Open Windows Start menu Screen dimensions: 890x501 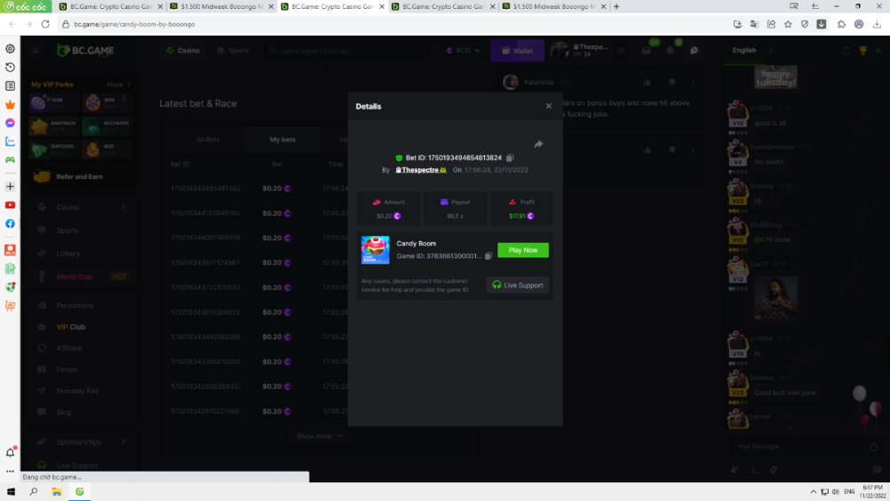[12, 491]
